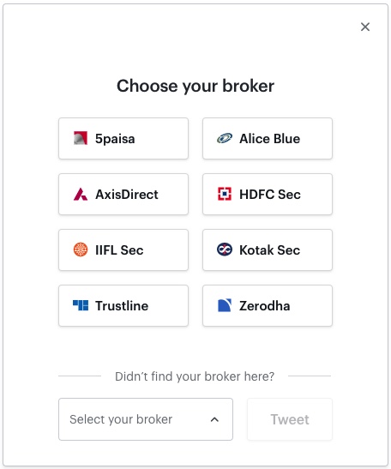Click the orange IIFL Sec logo
This screenshot has width=391, height=469.
coord(81,250)
